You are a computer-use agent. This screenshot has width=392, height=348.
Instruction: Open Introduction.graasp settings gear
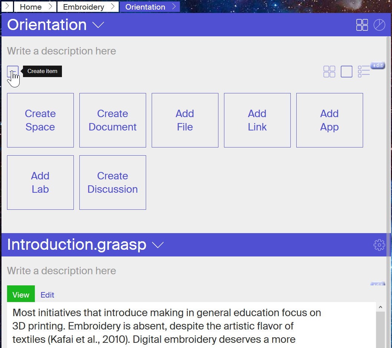tap(379, 245)
